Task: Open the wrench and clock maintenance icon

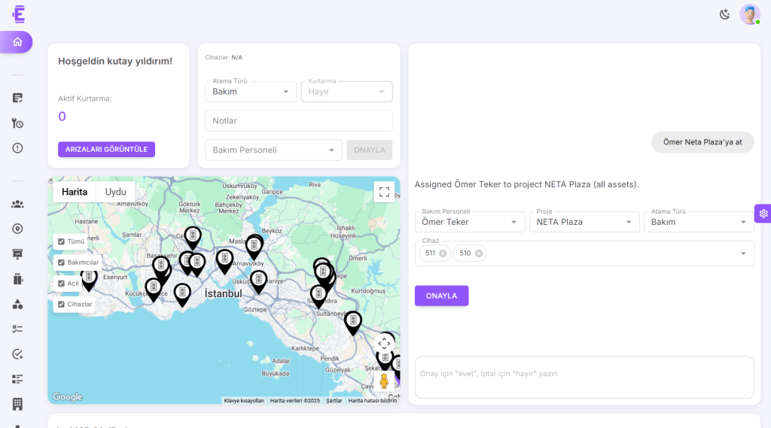Action: pyautogui.click(x=17, y=123)
